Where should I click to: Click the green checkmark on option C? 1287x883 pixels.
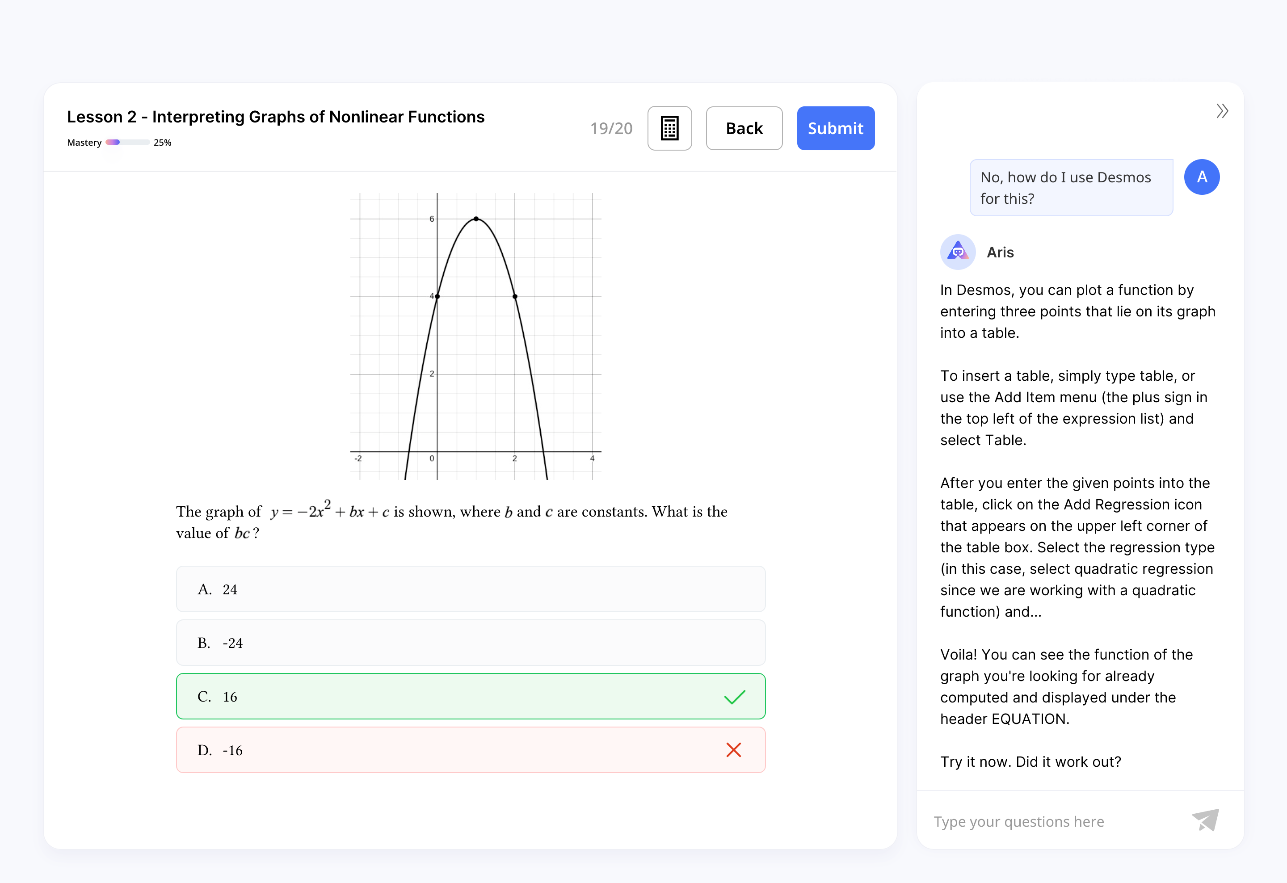pyautogui.click(x=734, y=697)
